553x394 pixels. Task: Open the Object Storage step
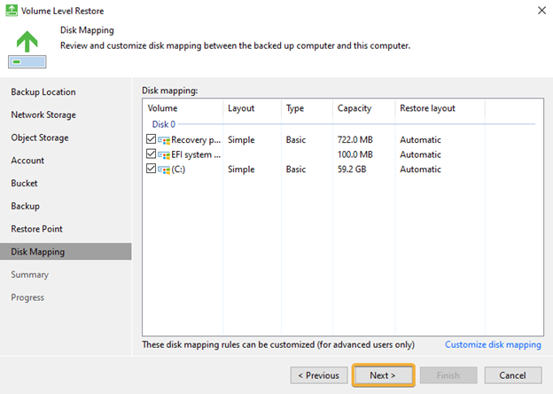tap(40, 138)
